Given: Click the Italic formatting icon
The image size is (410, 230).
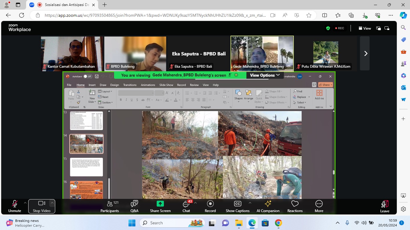Looking at the screenshot, I should (x=126, y=100).
